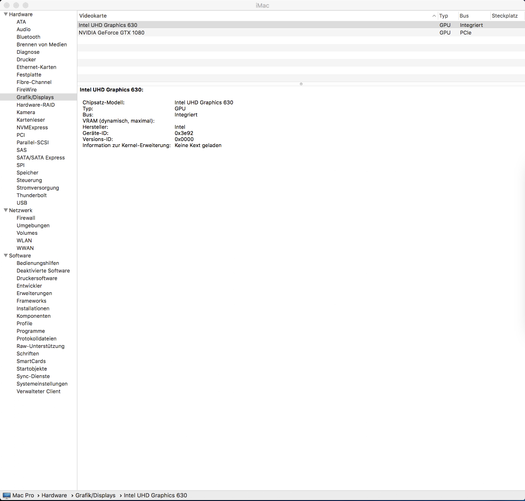This screenshot has height=501, width=525.
Task: Collapse the Software section triangle
Action: pos(6,256)
